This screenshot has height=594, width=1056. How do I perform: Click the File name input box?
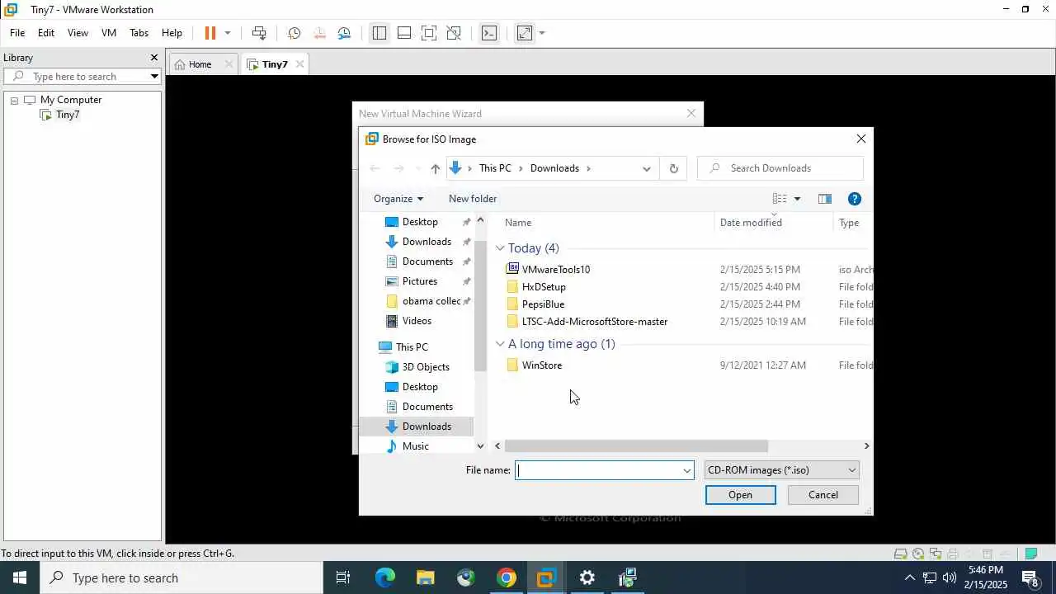pos(604,470)
